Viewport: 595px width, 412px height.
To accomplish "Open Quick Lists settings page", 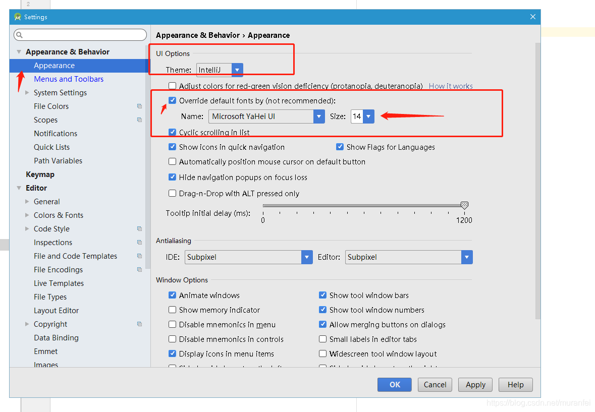I will (x=51, y=147).
